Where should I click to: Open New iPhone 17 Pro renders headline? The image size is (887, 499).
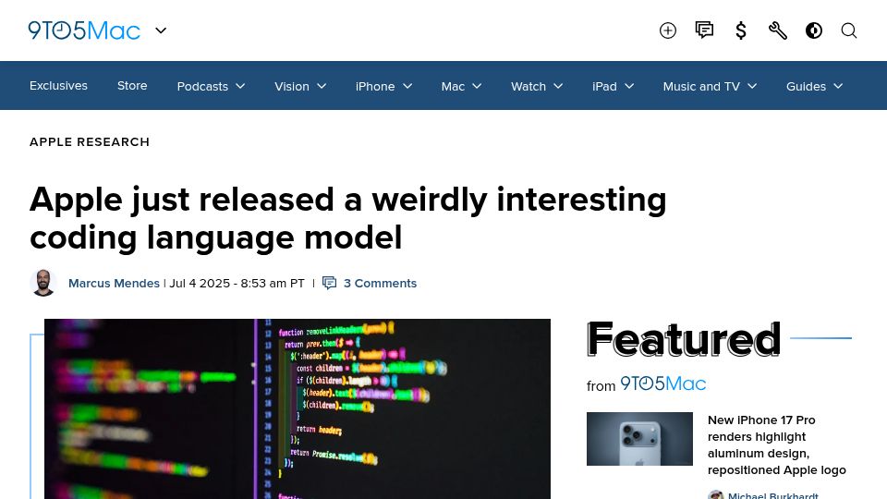tap(777, 445)
